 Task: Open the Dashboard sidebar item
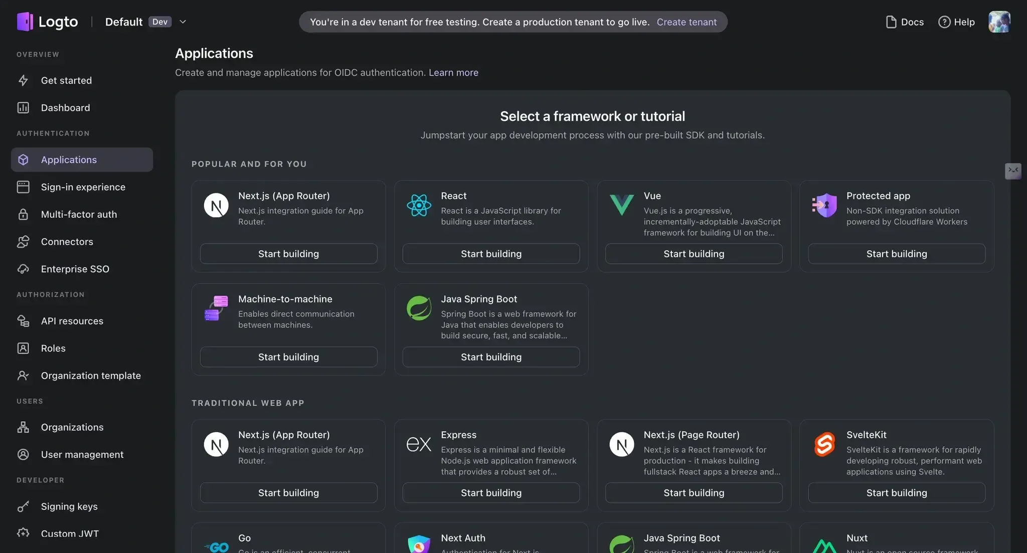(65, 108)
